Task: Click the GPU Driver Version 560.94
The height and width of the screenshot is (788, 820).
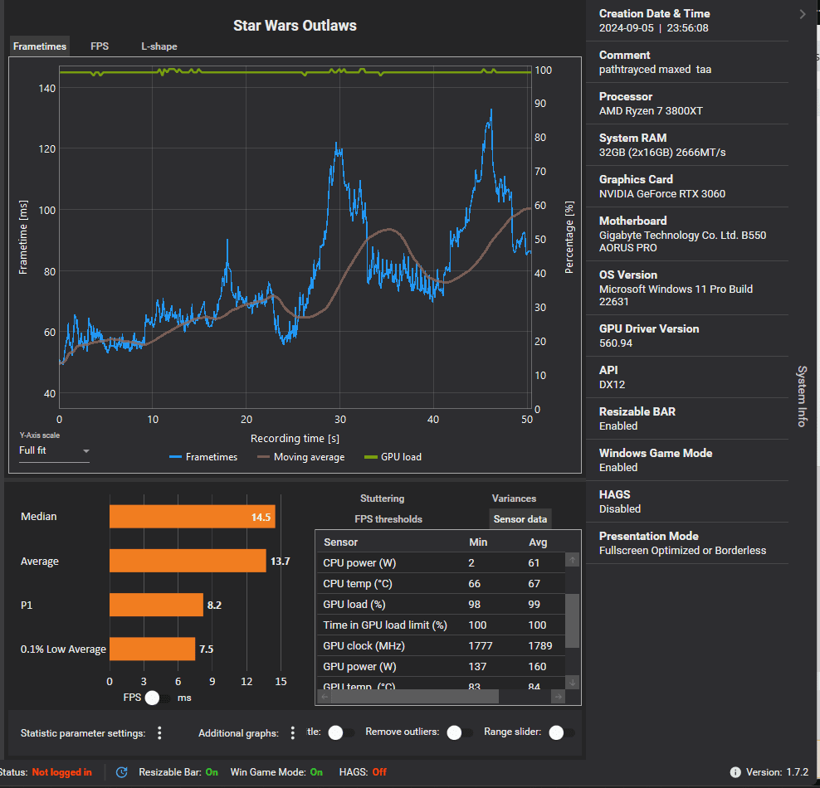Action: point(616,343)
